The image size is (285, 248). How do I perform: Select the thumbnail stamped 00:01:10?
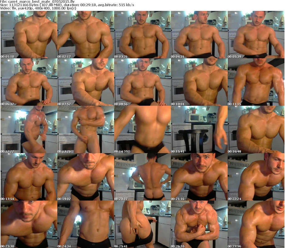click(29, 35)
